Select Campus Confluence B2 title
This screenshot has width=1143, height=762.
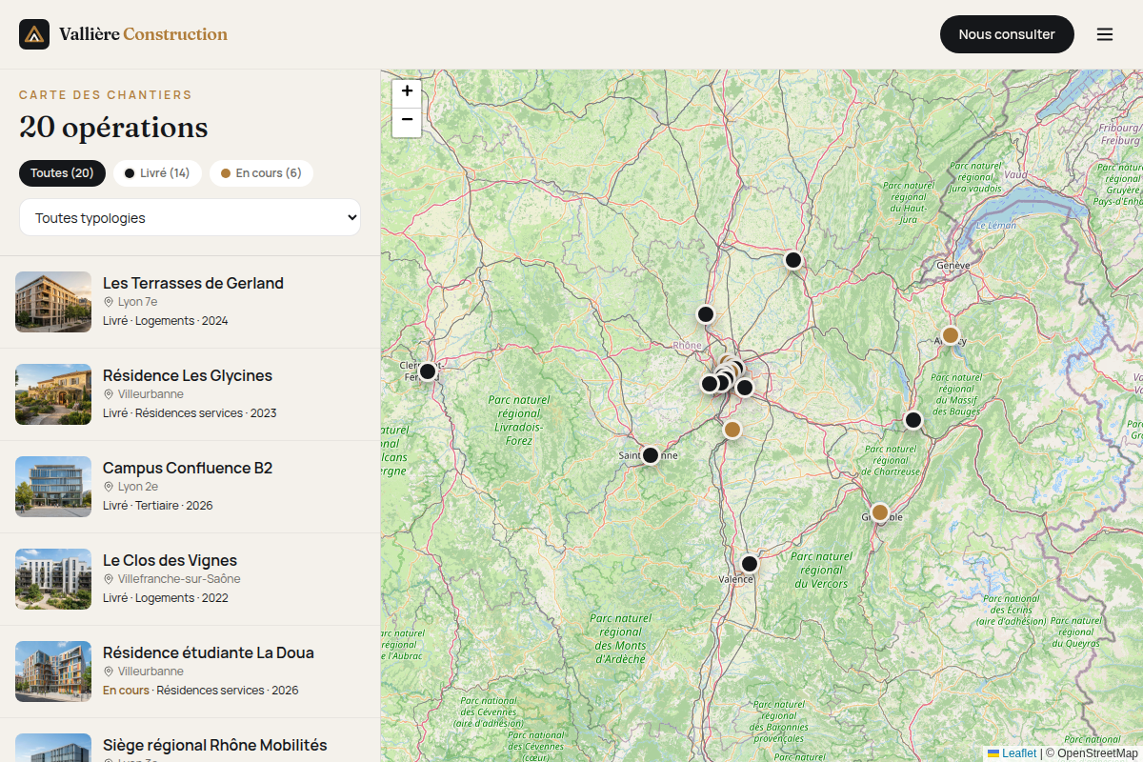coord(188,468)
